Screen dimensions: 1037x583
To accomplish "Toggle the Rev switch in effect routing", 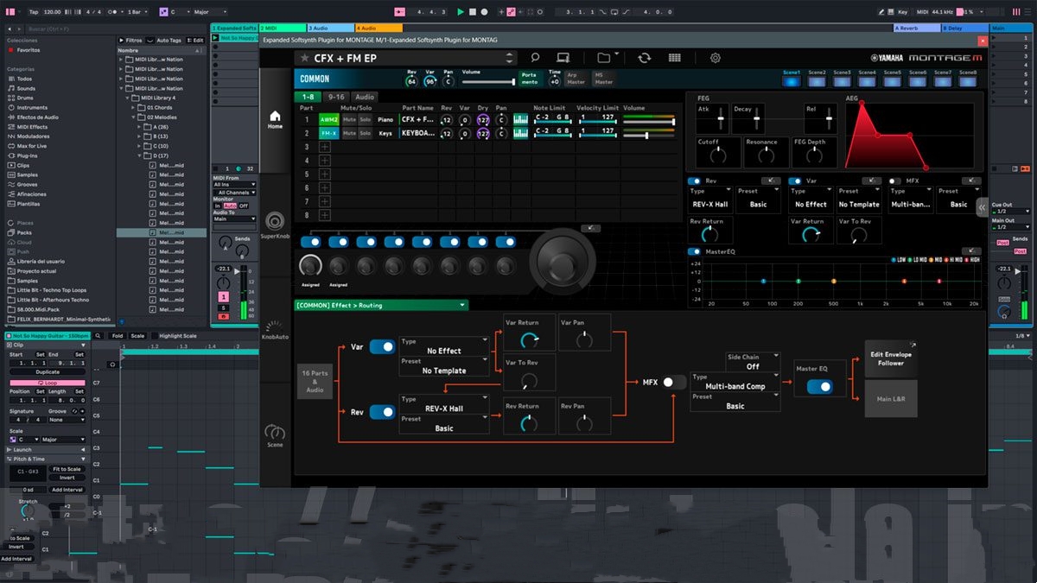I will click(x=382, y=412).
